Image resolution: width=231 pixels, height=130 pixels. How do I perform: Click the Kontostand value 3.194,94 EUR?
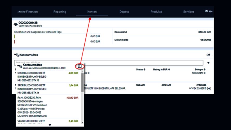coord(205,32)
